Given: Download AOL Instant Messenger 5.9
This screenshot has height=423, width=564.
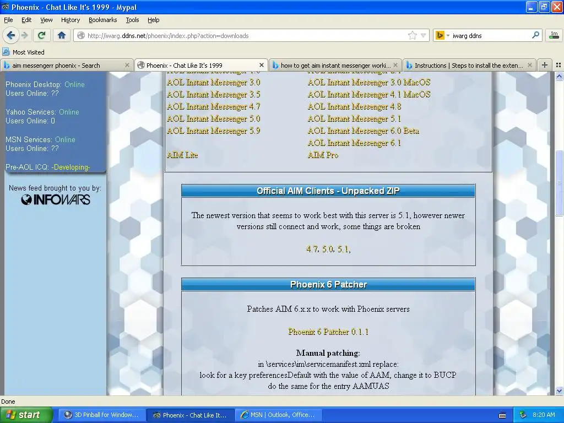Looking at the screenshot, I should click(214, 131).
